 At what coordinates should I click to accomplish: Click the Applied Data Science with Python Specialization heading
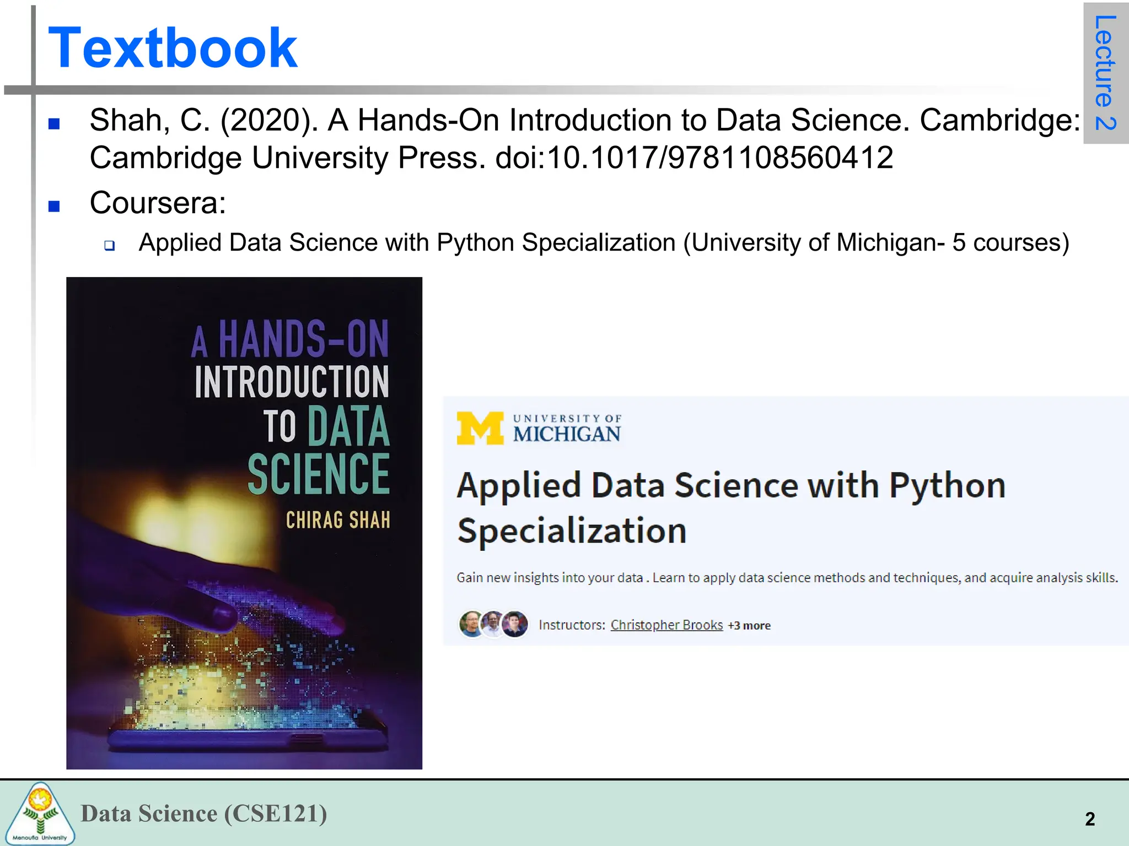(x=732, y=508)
